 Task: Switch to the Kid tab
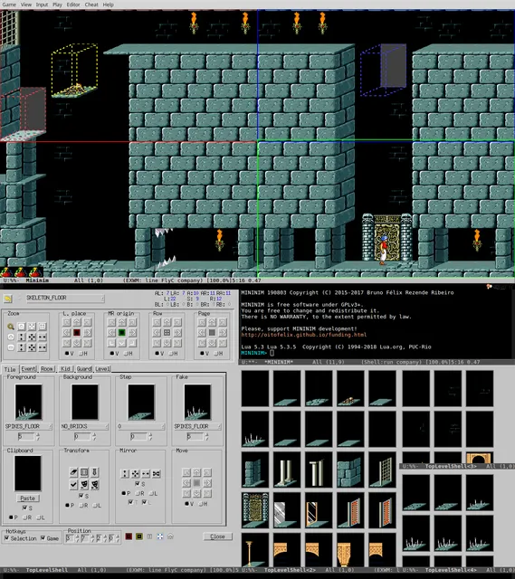click(x=65, y=368)
